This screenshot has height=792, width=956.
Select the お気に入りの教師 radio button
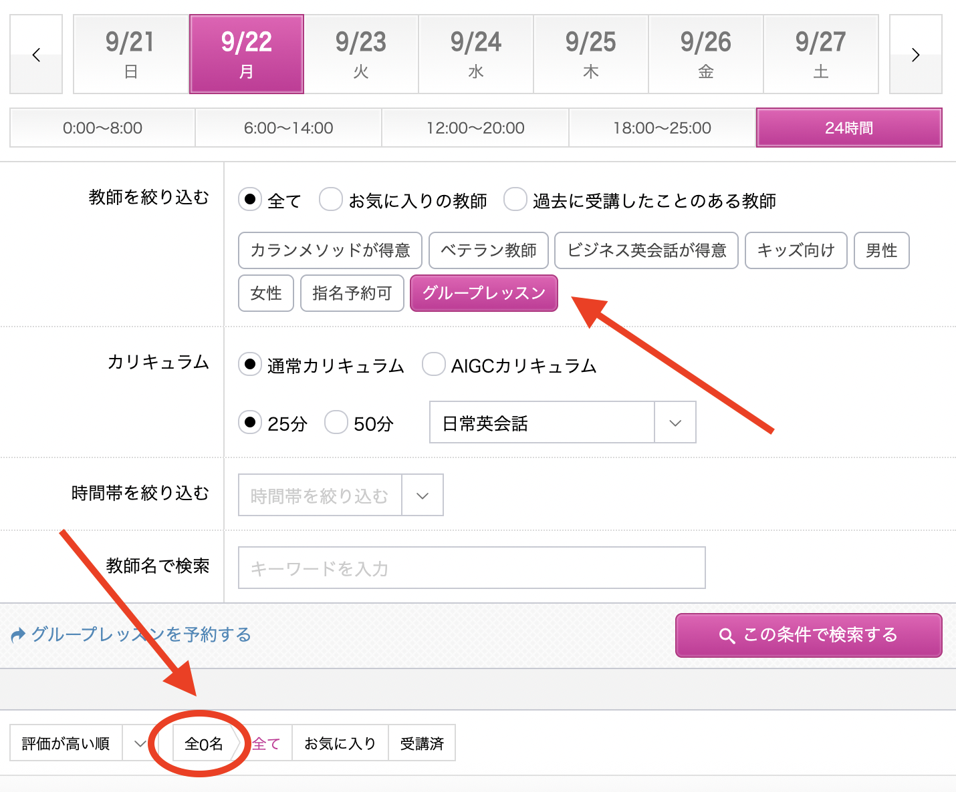pos(331,200)
